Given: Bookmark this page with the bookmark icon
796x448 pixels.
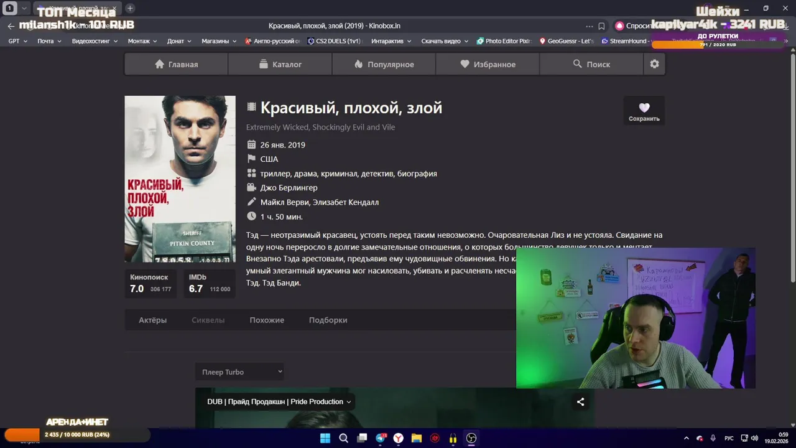Looking at the screenshot, I should (601, 26).
